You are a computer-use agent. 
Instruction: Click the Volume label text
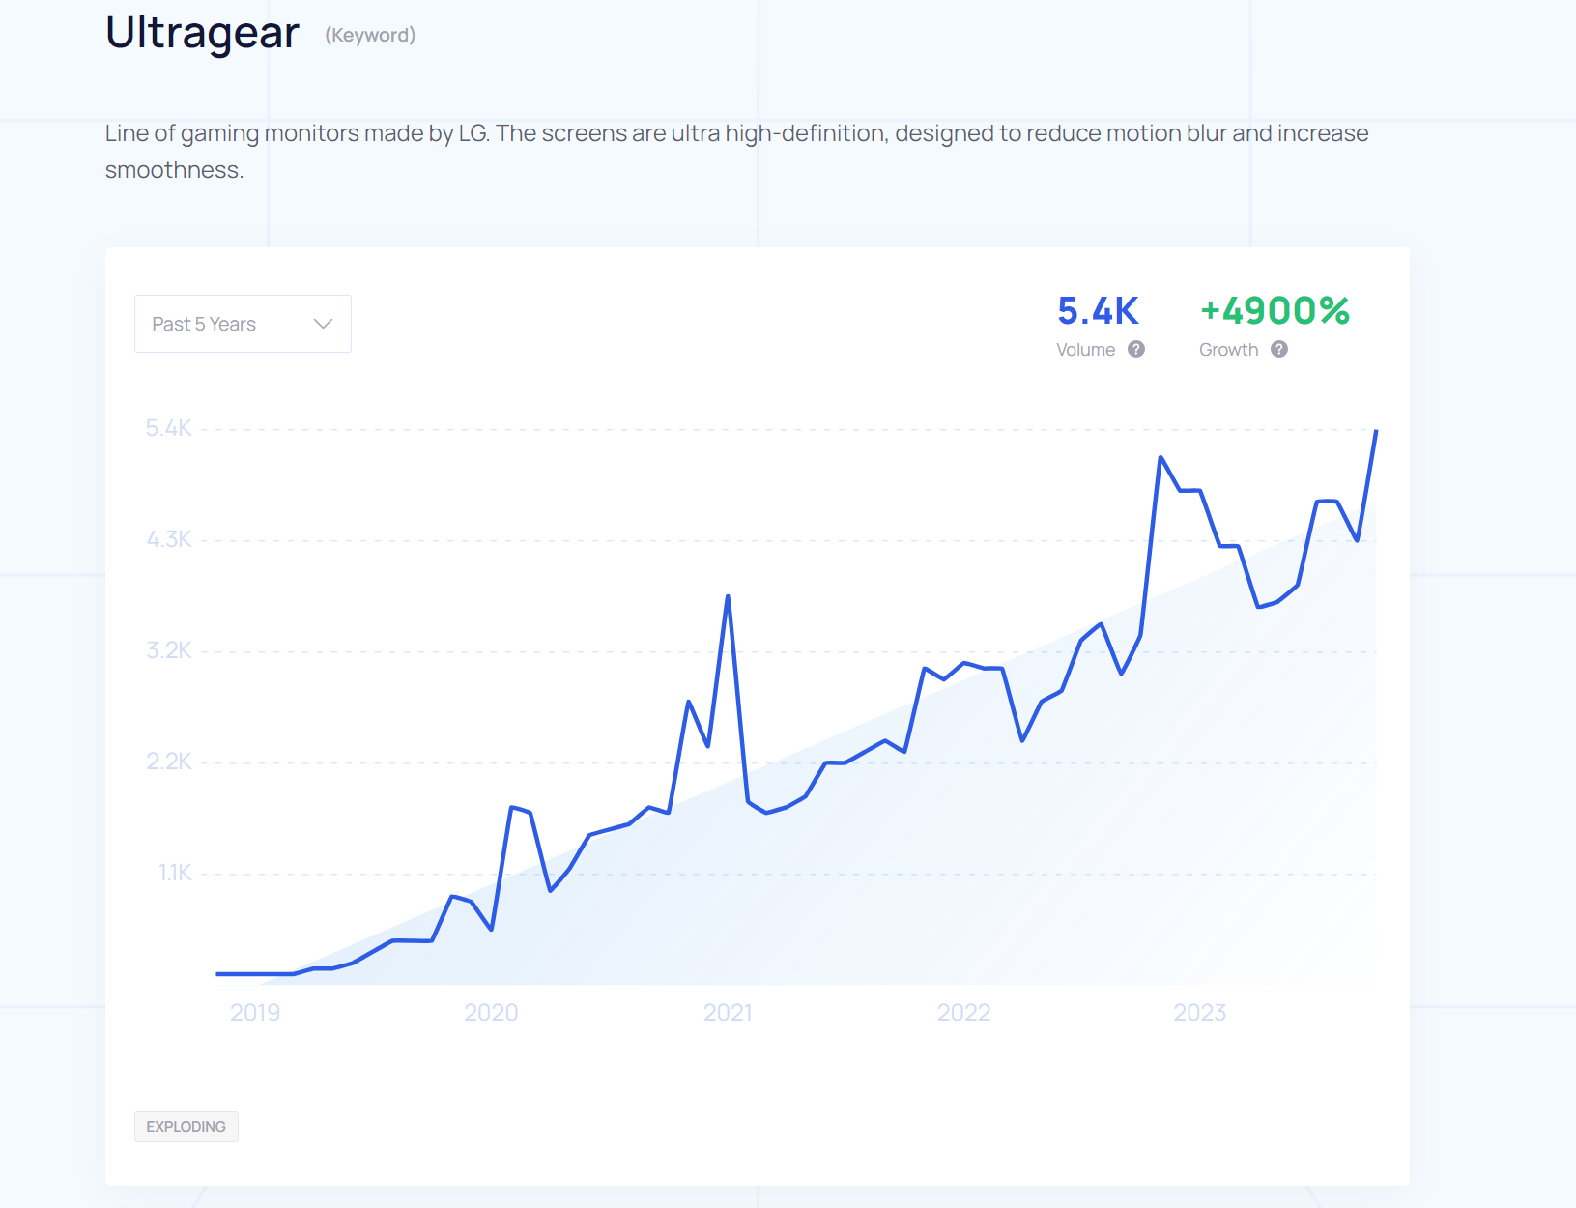click(x=1085, y=350)
